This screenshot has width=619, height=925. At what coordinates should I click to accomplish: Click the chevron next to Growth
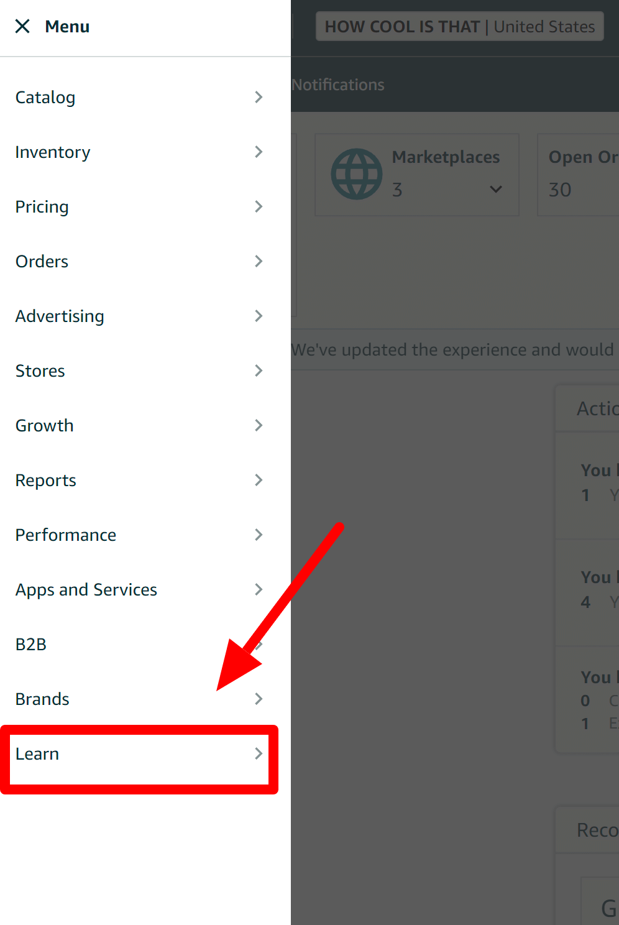(259, 425)
